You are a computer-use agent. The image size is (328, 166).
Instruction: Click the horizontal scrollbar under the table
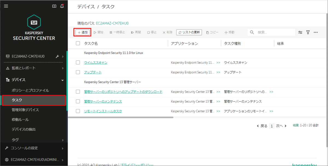click(x=121, y=117)
